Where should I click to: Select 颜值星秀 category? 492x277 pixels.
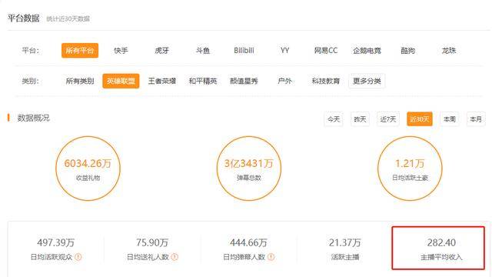[244, 81]
